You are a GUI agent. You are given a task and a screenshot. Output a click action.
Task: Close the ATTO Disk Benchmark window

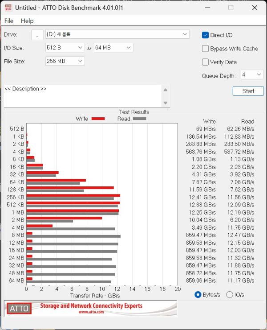coord(255,8)
